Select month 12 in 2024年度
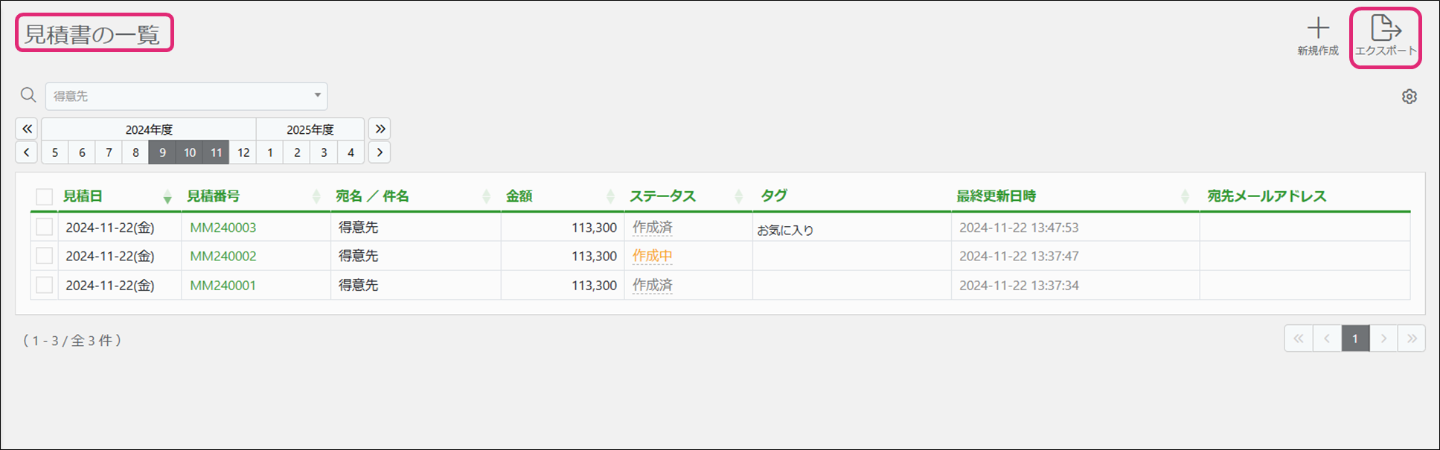 pos(243,152)
